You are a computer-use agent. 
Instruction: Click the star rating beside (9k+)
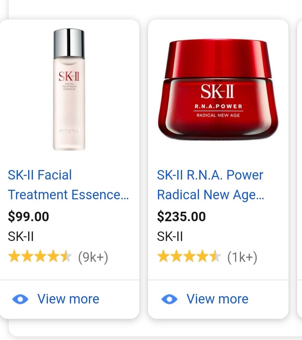[39, 257]
